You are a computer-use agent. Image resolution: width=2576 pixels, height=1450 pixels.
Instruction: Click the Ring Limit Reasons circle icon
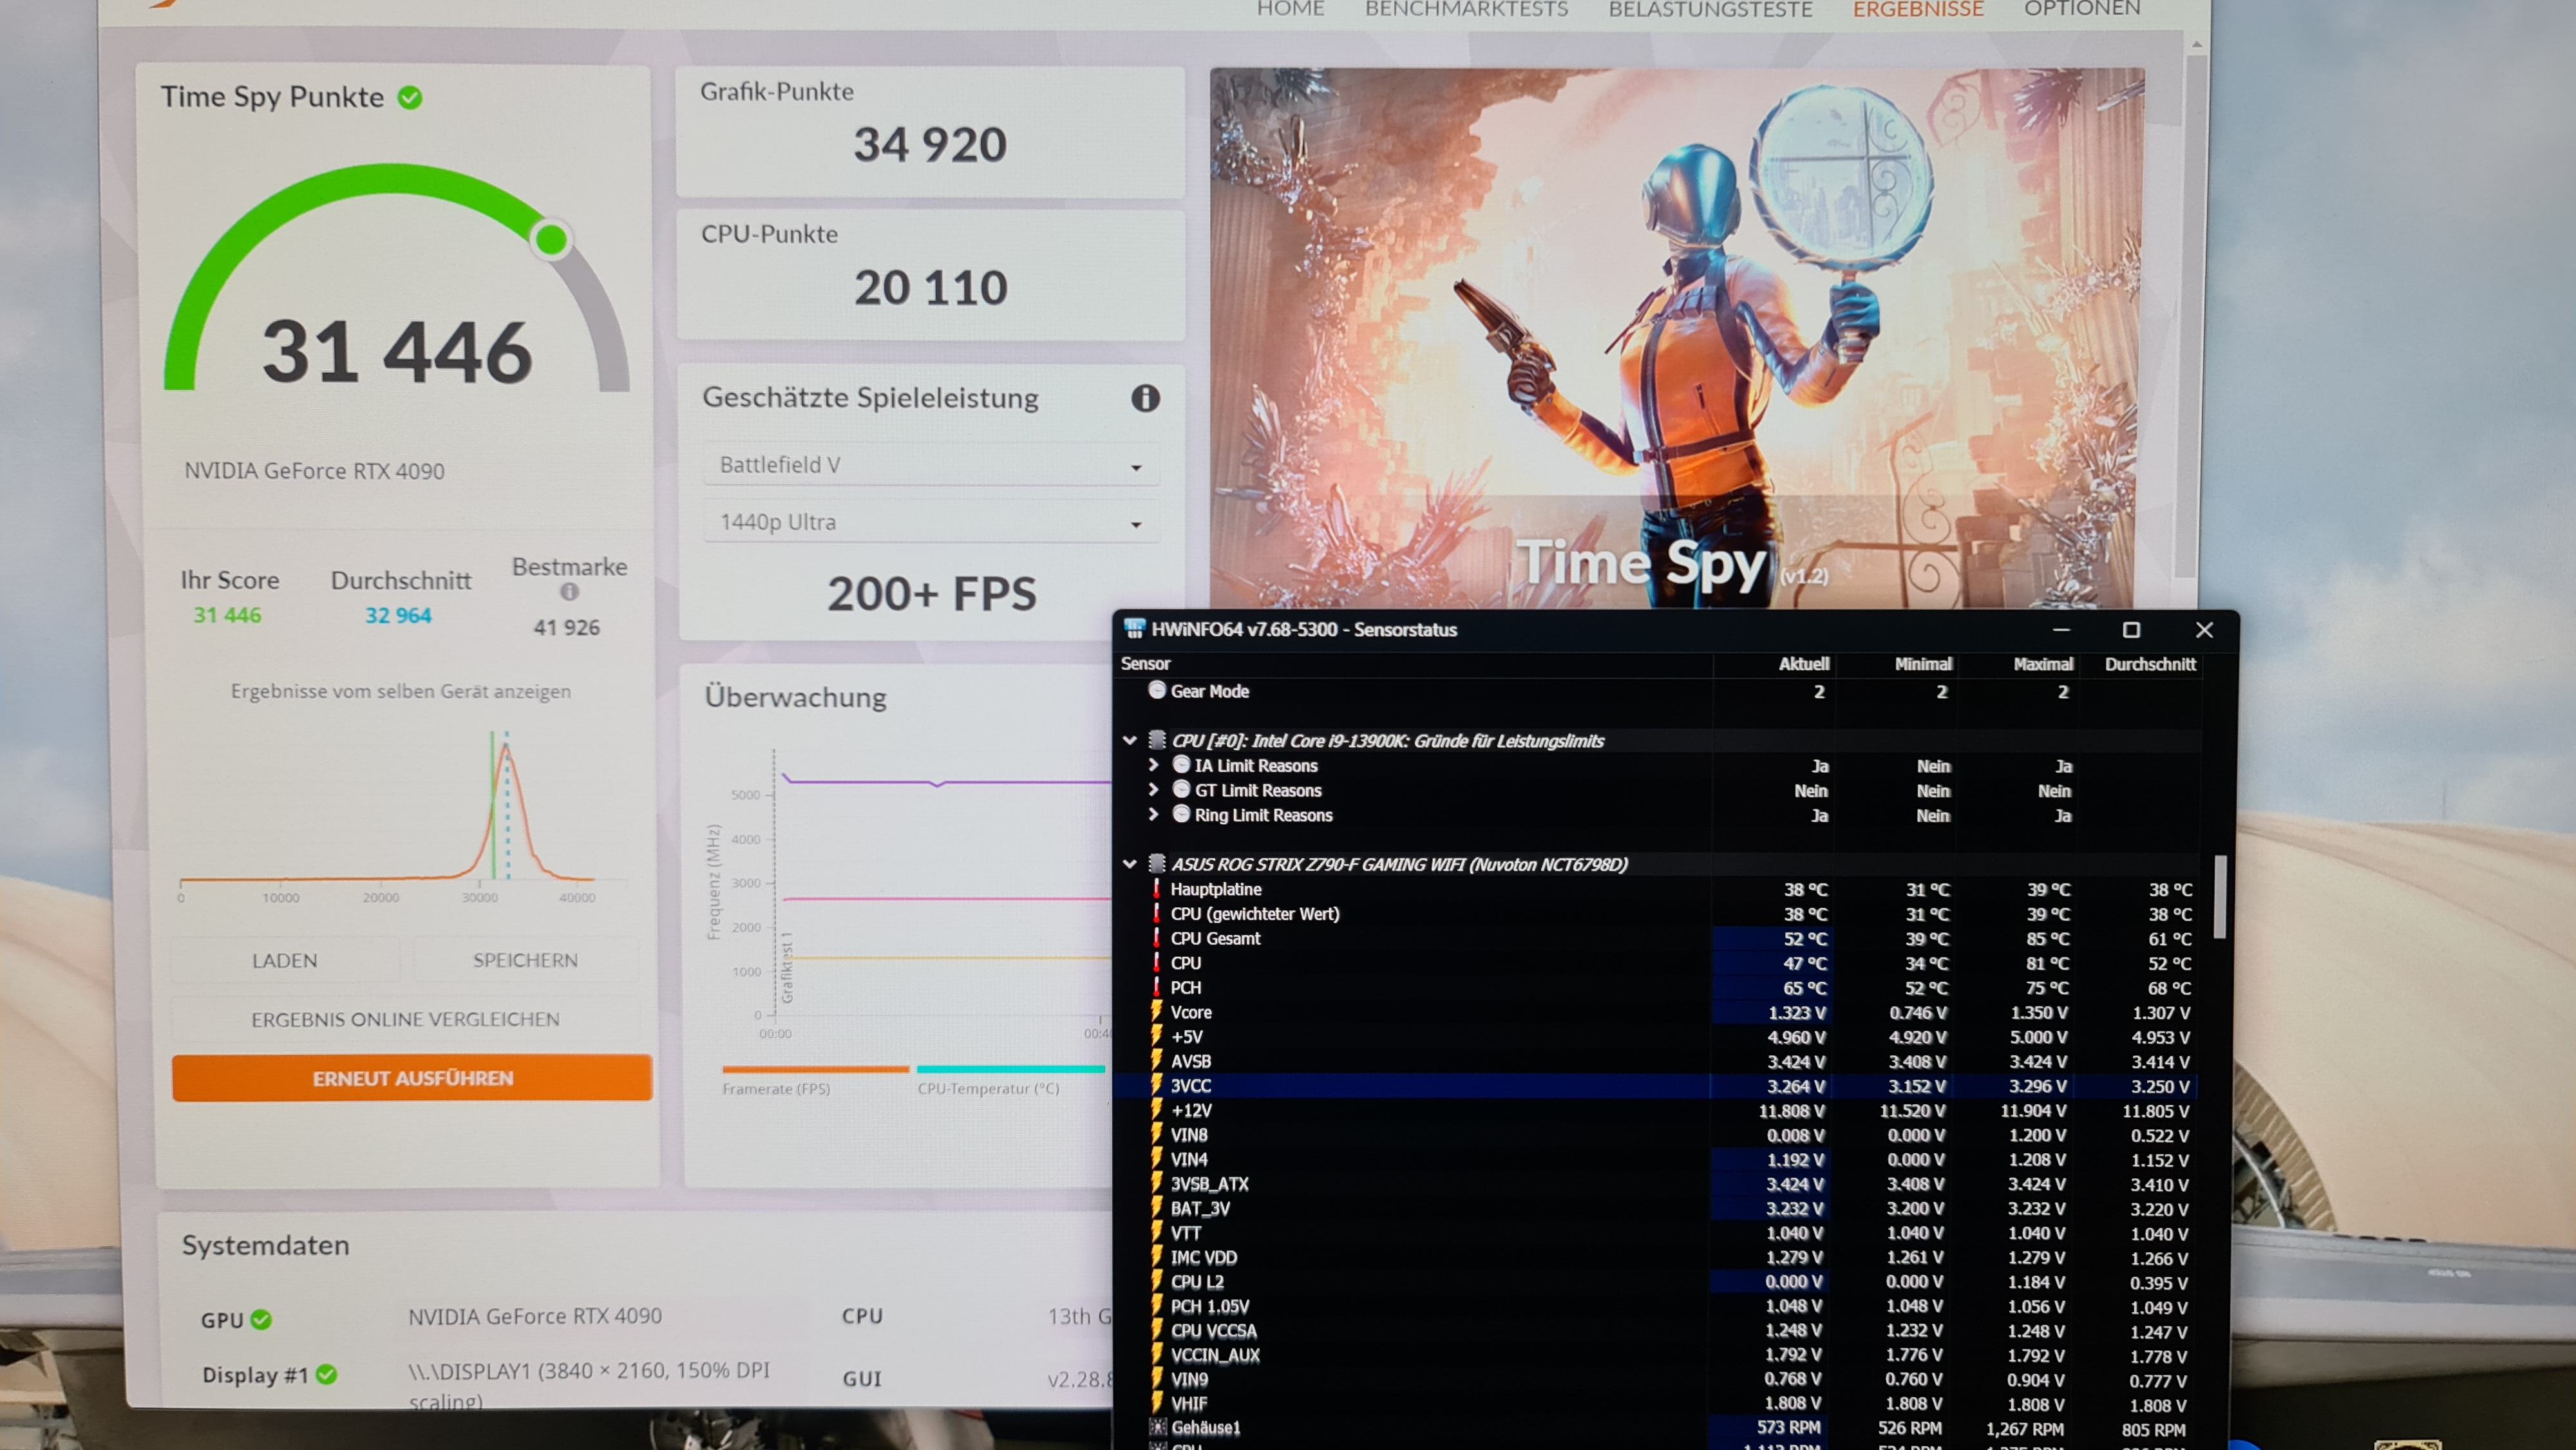(x=1181, y=814)
